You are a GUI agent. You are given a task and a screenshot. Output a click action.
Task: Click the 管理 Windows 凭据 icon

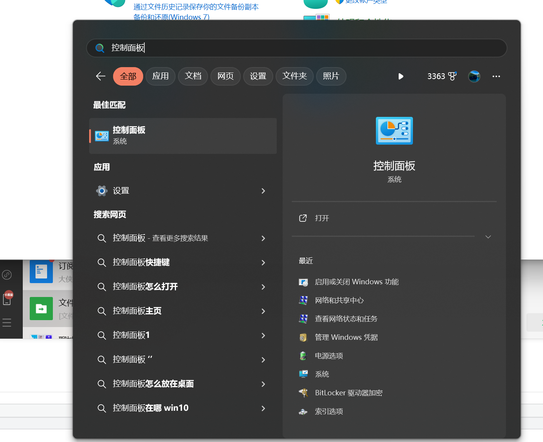coord(303,337)
